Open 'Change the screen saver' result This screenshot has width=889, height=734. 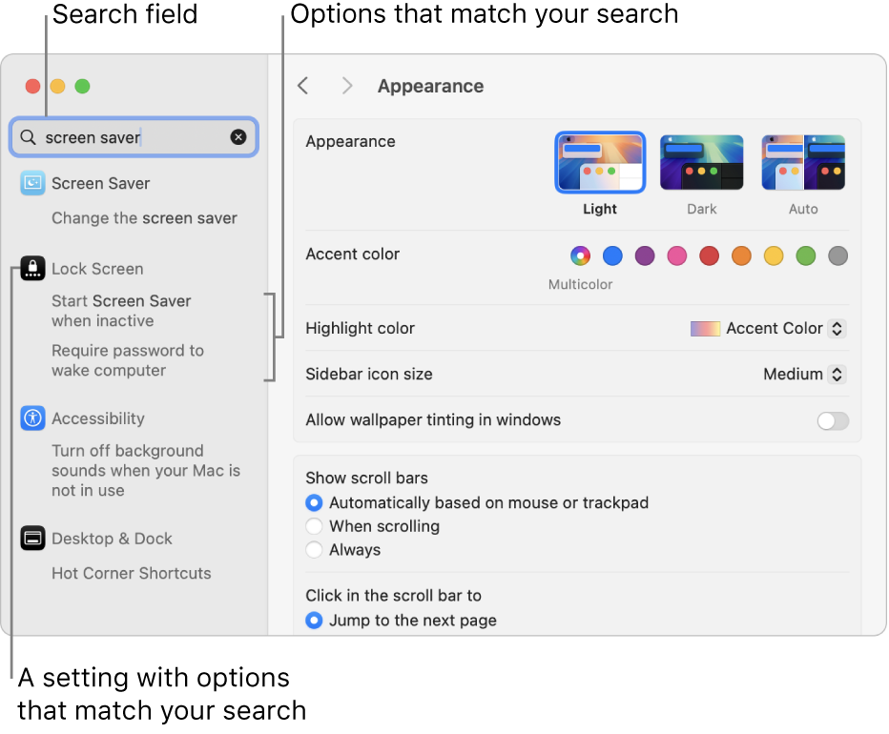[144, 218]
